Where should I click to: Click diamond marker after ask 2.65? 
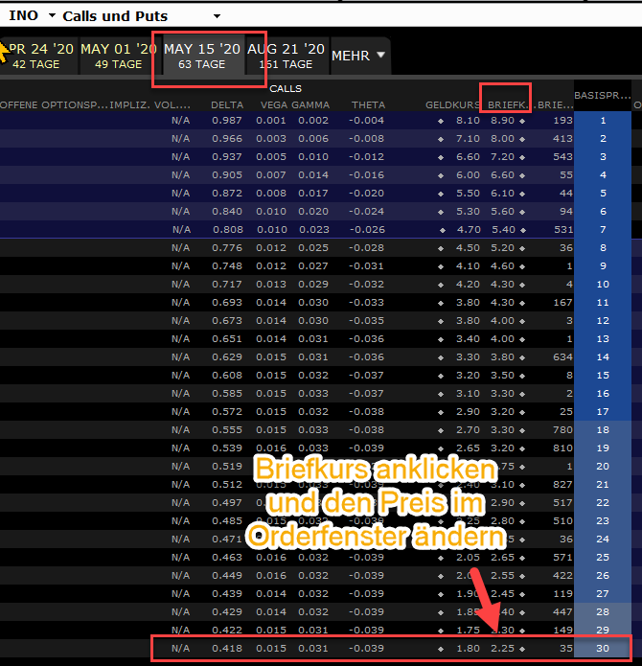coord(522,558)
